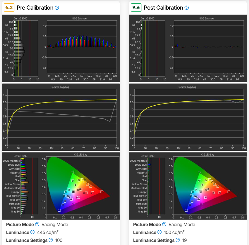Open the Pre Calibration help icon

pos(57,8)
